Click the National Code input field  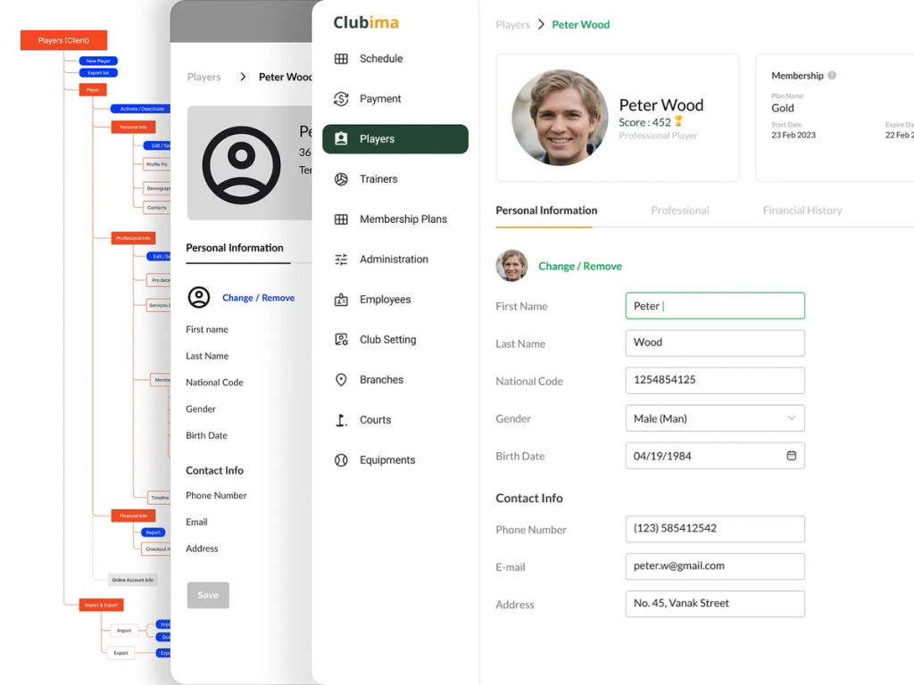click(715, 380)
